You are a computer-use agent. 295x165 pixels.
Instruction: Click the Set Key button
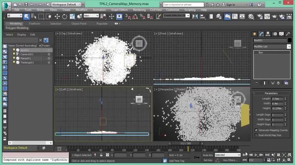[x=208, y=160]
